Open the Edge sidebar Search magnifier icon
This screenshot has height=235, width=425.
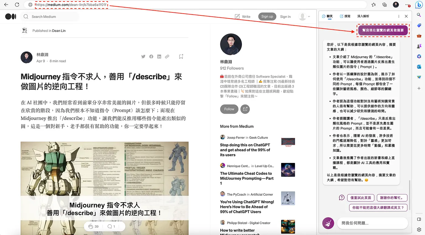pyautogui.click(x=419, y=15)
